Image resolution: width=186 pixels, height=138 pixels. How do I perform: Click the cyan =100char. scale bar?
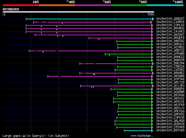(133, 136)
